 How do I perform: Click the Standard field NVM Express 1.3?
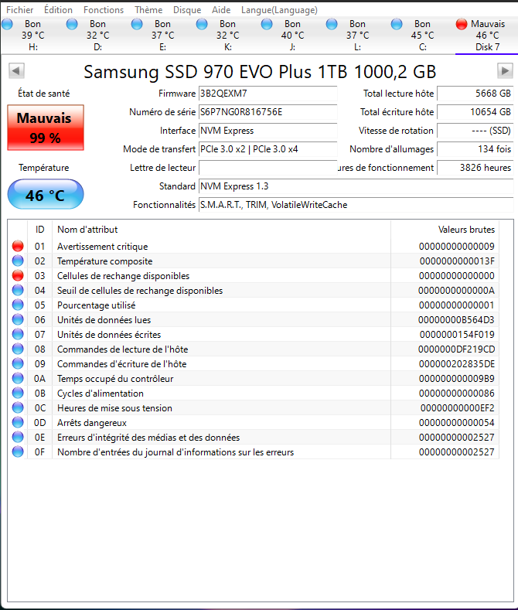coord(356,186)
